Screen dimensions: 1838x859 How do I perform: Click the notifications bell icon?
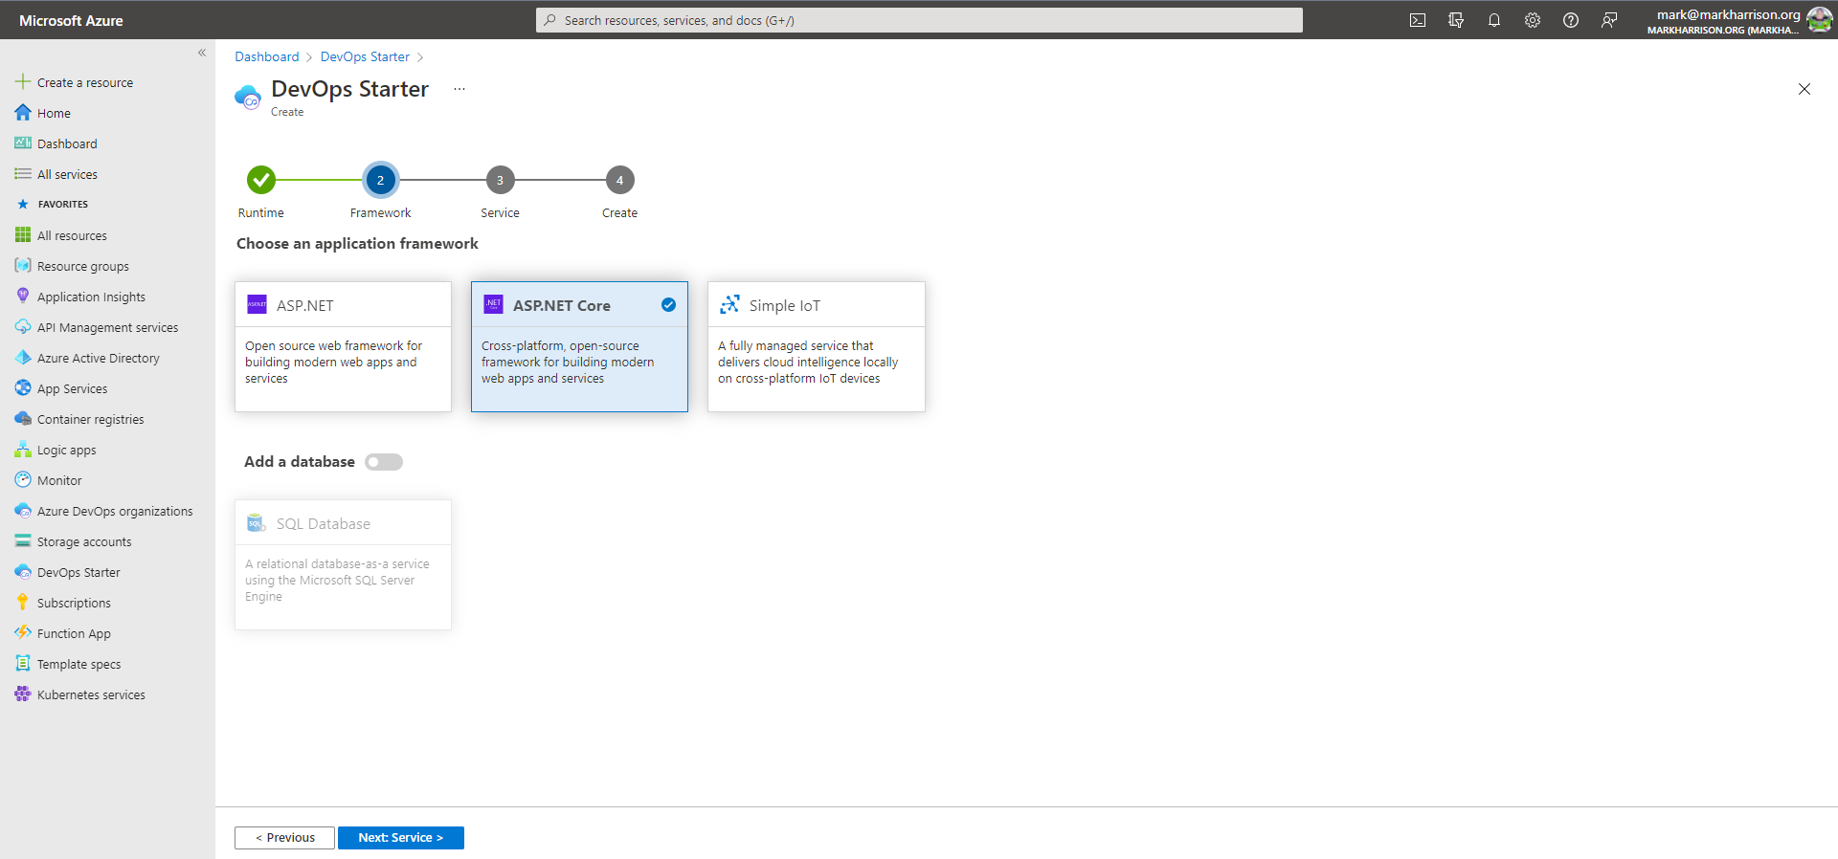click(x=1494, y=20)
